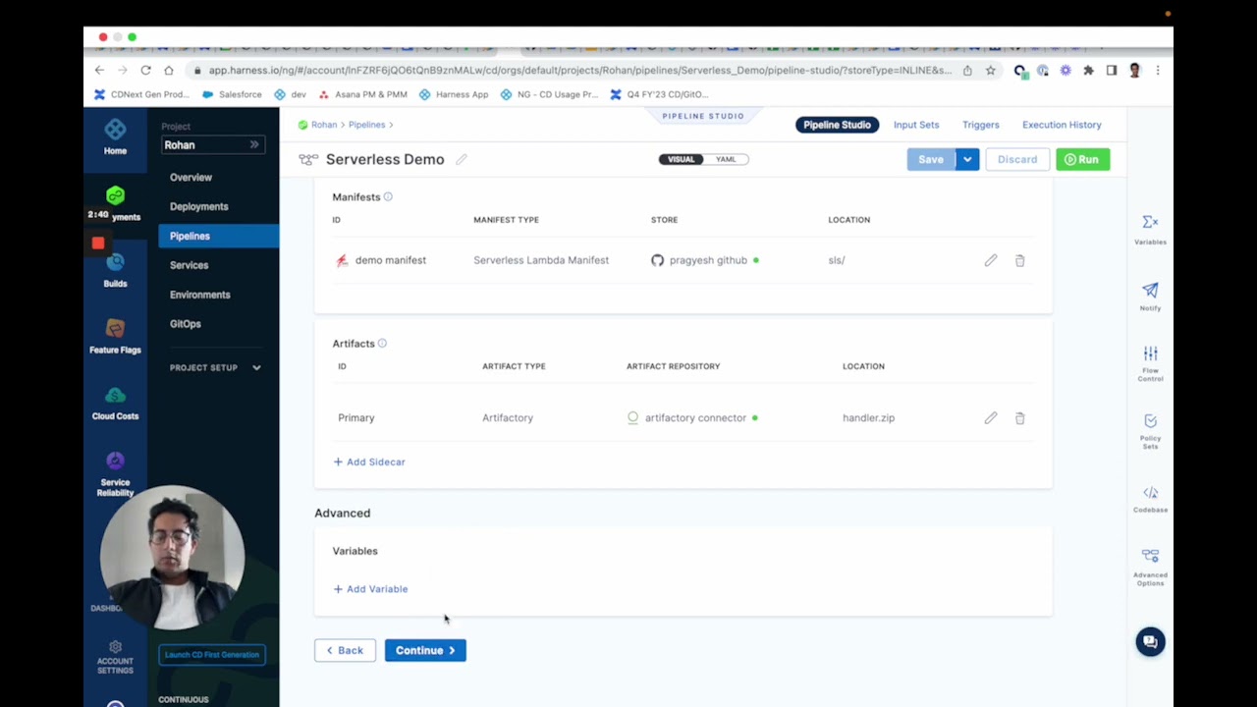Open the Feature Flags module icon
This screenshot has height=707, width=1257.
(115, 329)
